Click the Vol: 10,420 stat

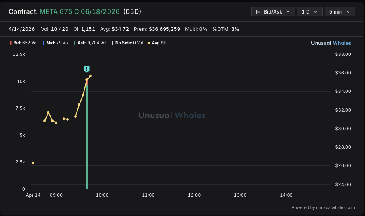pos(54,29)
